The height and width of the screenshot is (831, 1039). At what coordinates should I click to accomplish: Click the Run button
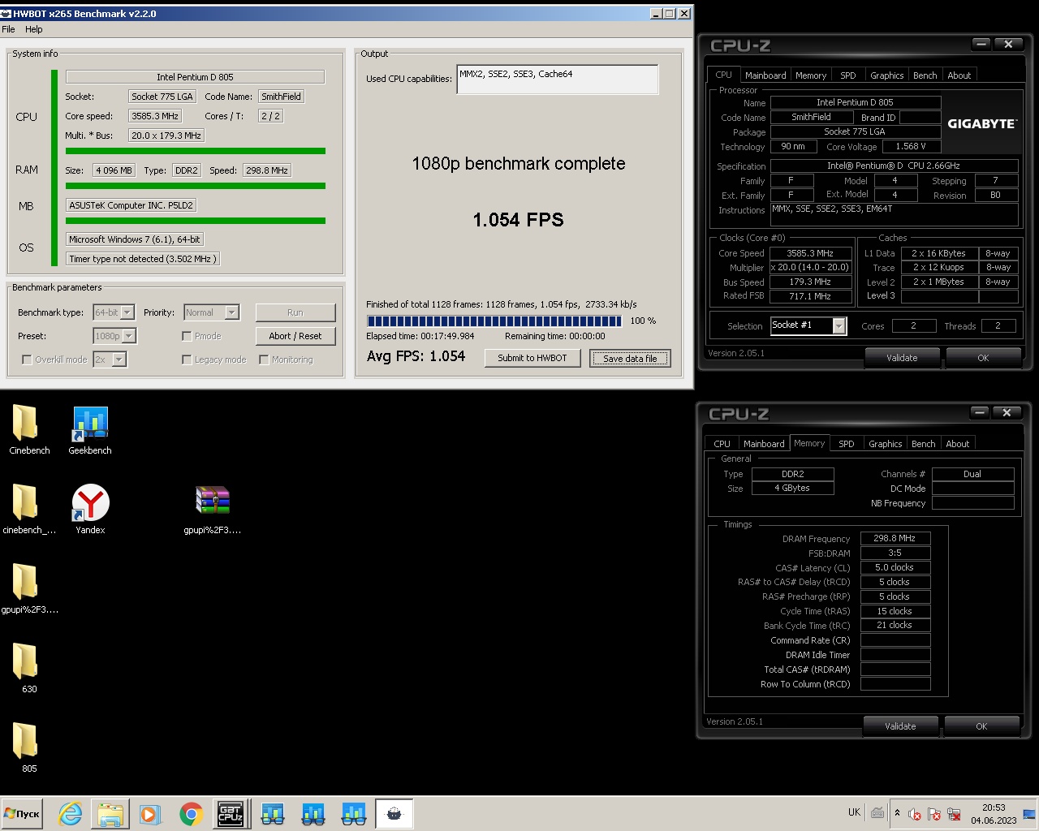coord(295,312)
